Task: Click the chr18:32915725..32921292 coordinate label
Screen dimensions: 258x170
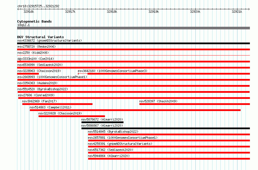Action: 38,6
